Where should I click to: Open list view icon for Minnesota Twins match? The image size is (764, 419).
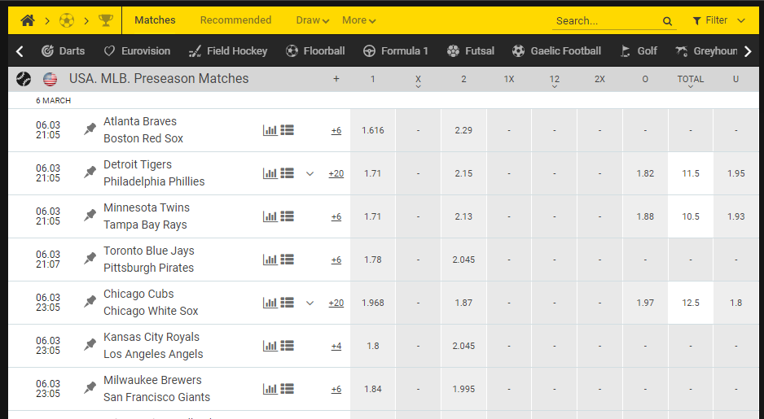287,216
